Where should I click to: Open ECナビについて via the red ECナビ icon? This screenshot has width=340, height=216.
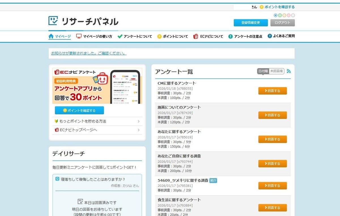(195, 36)
